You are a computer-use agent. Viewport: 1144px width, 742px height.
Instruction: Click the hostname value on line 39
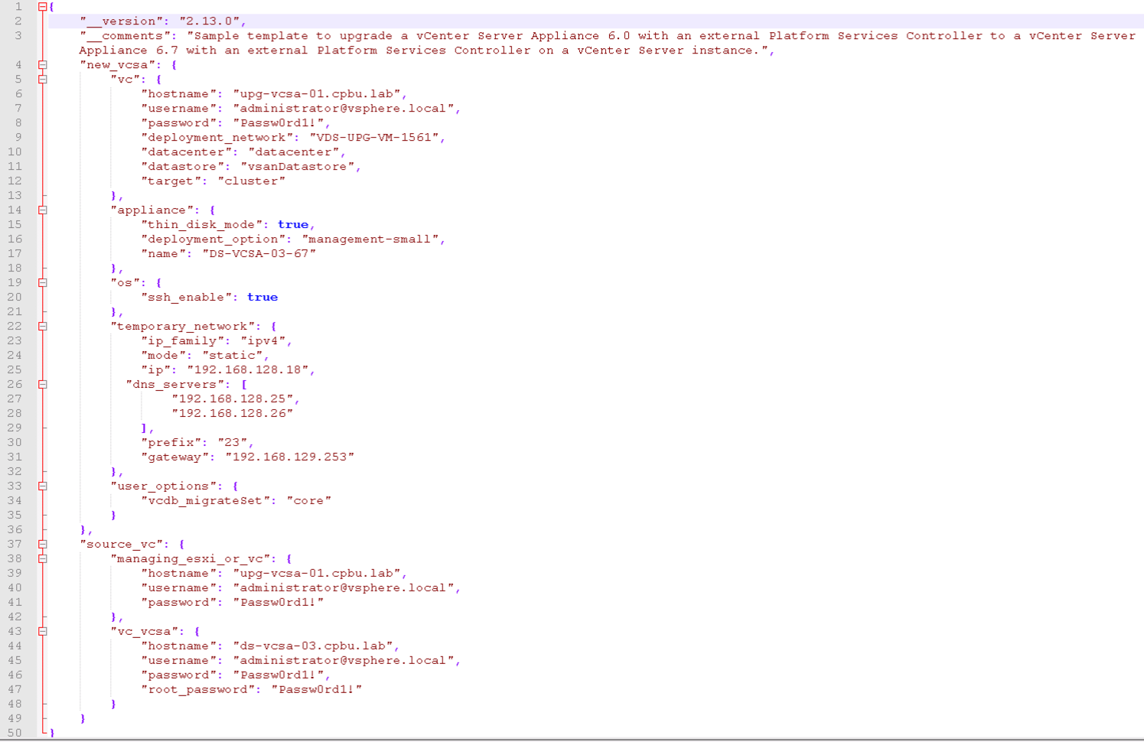tap(317, 574)
